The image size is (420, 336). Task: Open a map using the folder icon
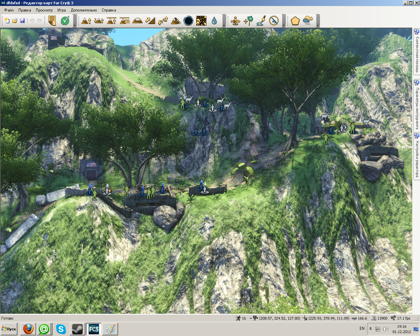tap(15, 21)
